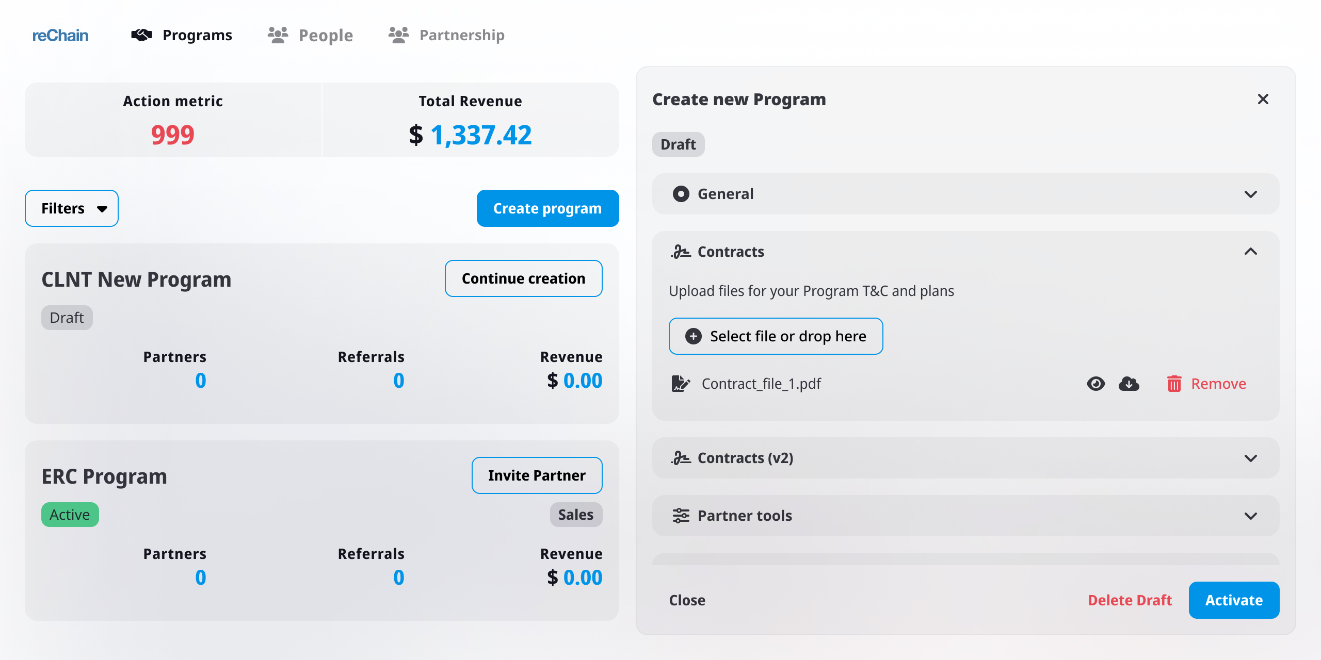Click the Partner tools sliders icon
The image size is (1321, 660).
pos(681,516)
